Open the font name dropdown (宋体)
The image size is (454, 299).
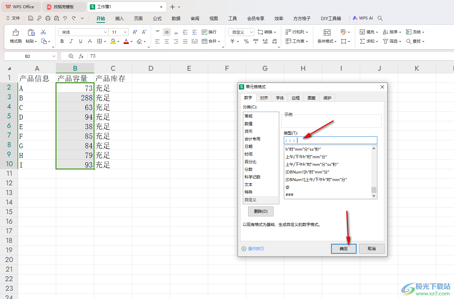coord(105,32)
